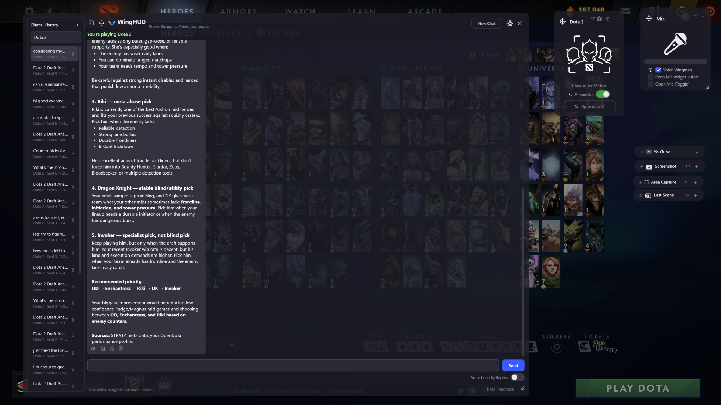The height and width of the screenshot is (405, 721).
Task: Read the reply aloud with speaker icon
Action: point(93,349)
